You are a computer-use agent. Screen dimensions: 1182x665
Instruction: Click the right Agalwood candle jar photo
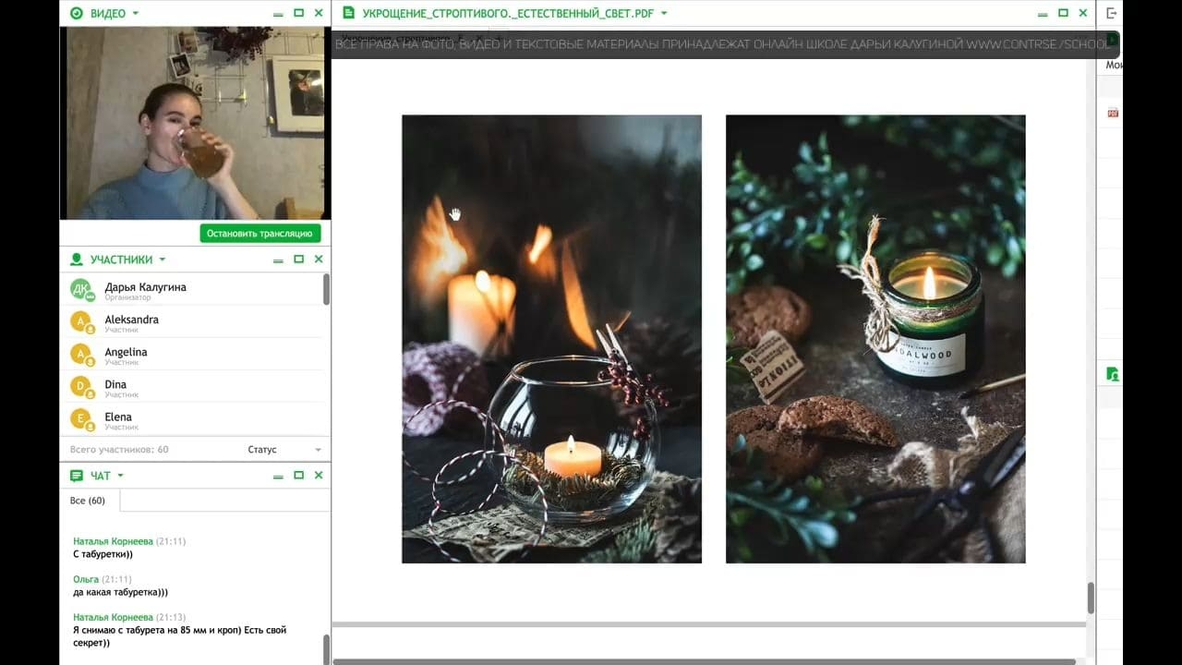(x=875, y=339)
